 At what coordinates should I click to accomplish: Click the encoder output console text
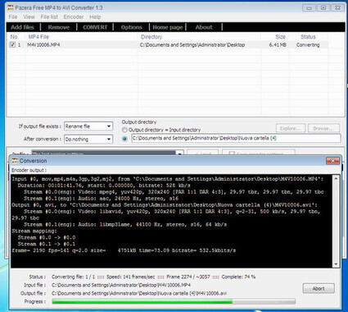[172, 221]
